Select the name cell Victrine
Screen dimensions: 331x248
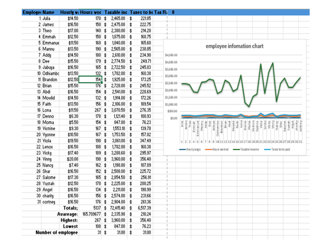coord(50,128)
